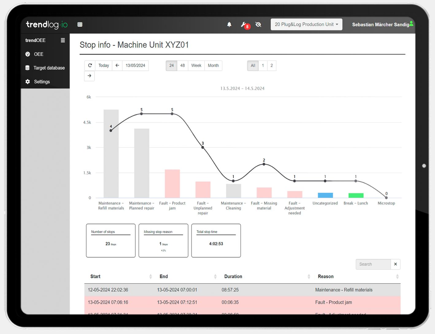Click the Today button
This screenshot has width=435, height=334.
(x=104, y=65)
